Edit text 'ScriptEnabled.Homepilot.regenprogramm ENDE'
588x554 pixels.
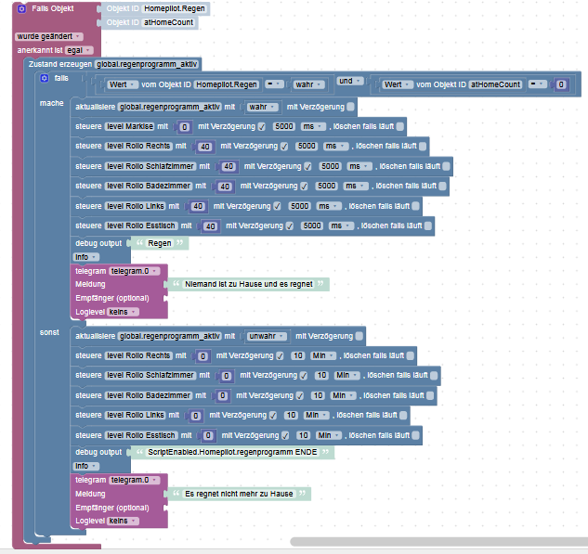pyautogui.click(x=232, y=452)
